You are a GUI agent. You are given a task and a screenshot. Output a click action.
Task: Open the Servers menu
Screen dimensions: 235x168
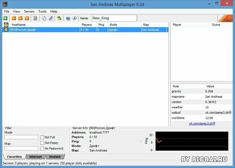click(x=29, y=11)
